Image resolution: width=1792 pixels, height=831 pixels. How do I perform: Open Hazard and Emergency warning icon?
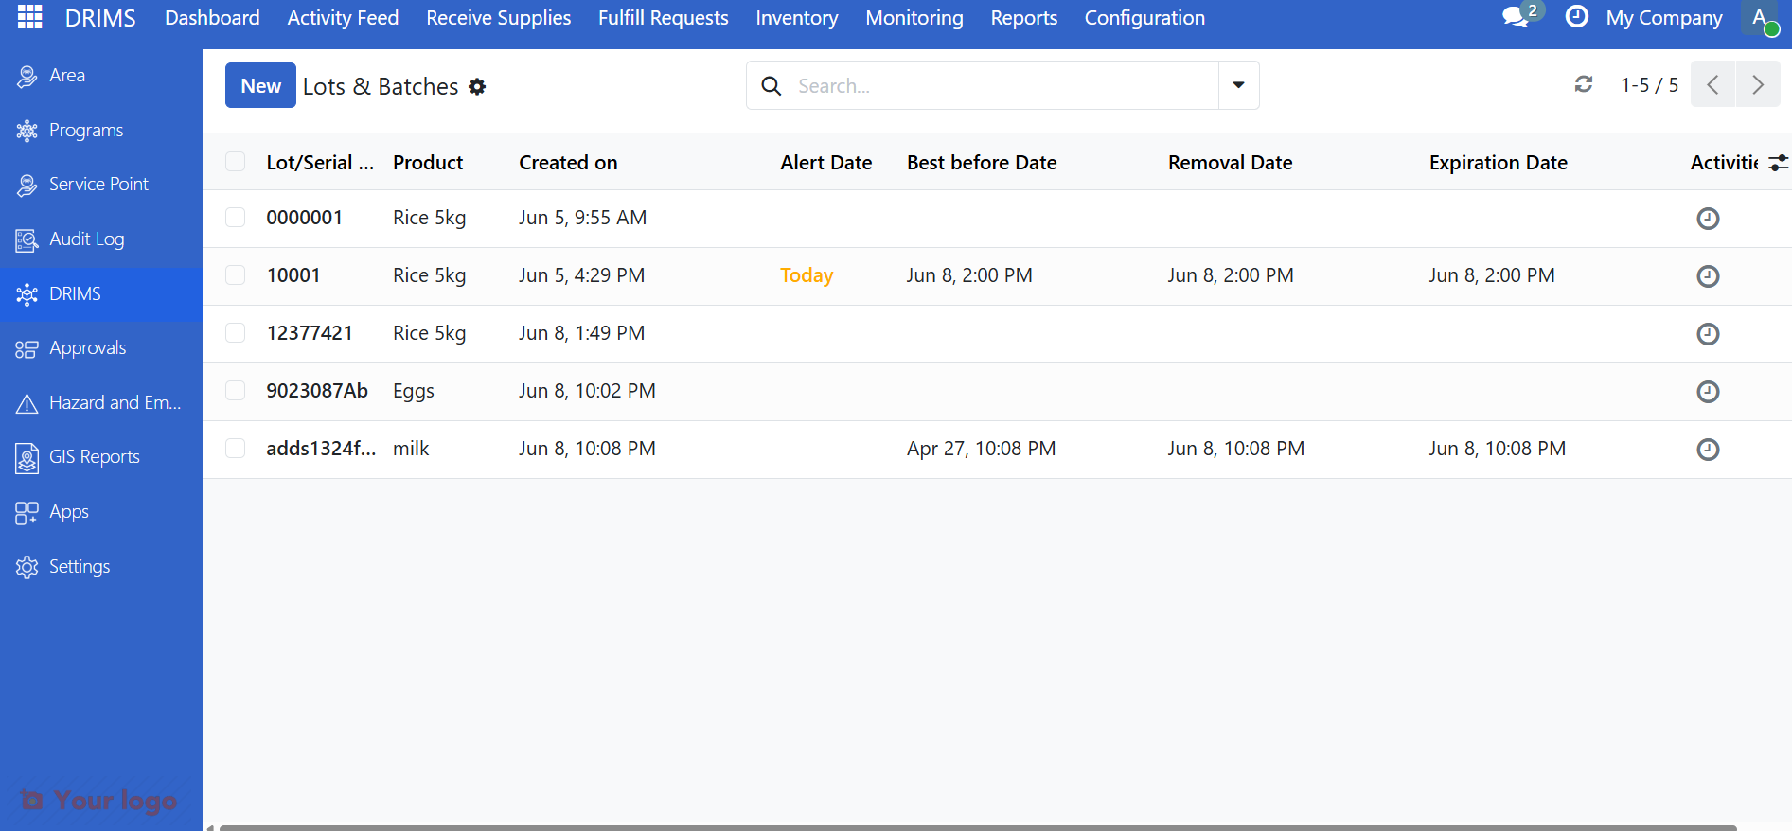27,403
